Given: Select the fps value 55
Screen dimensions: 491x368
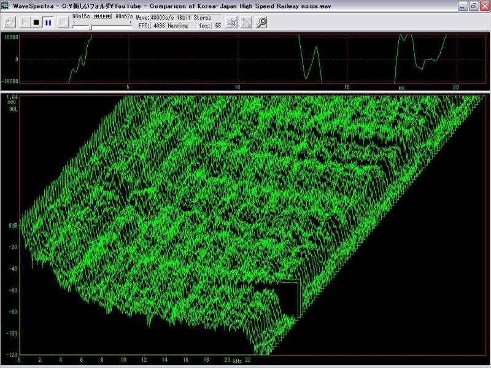Looking at the screenshot, I should [218, 26].
